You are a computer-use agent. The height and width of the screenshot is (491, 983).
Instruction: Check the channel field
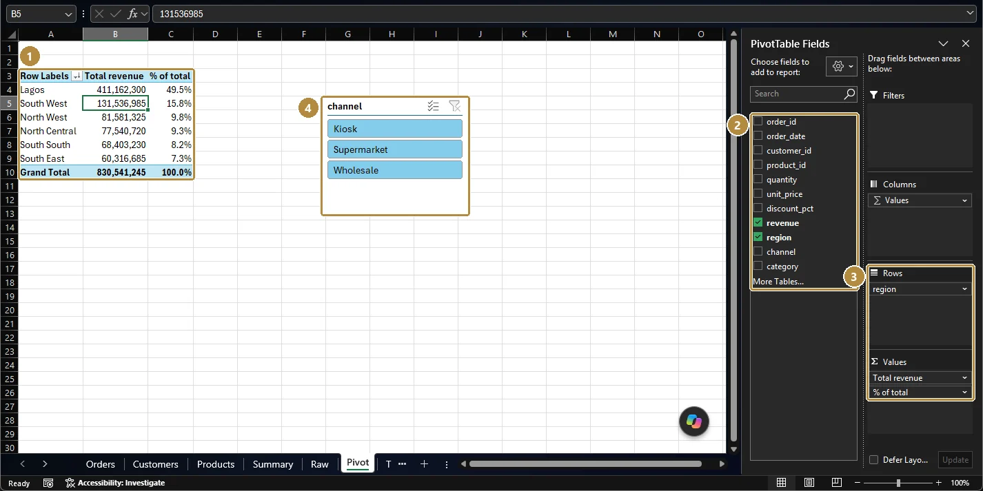click(x=758, y=251)
